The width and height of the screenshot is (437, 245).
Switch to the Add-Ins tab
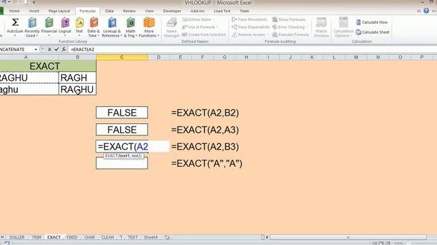pos(197,11)
